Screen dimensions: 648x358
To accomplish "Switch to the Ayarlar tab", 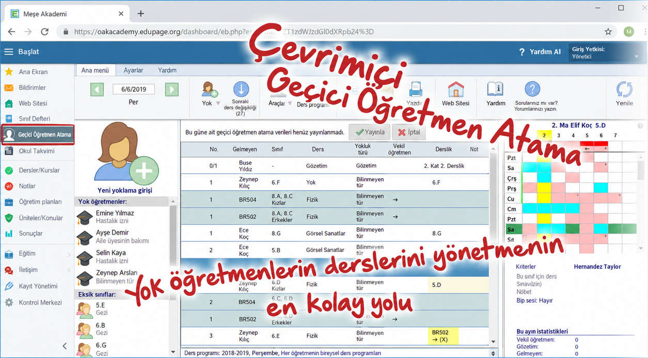I will click(133, 70).
